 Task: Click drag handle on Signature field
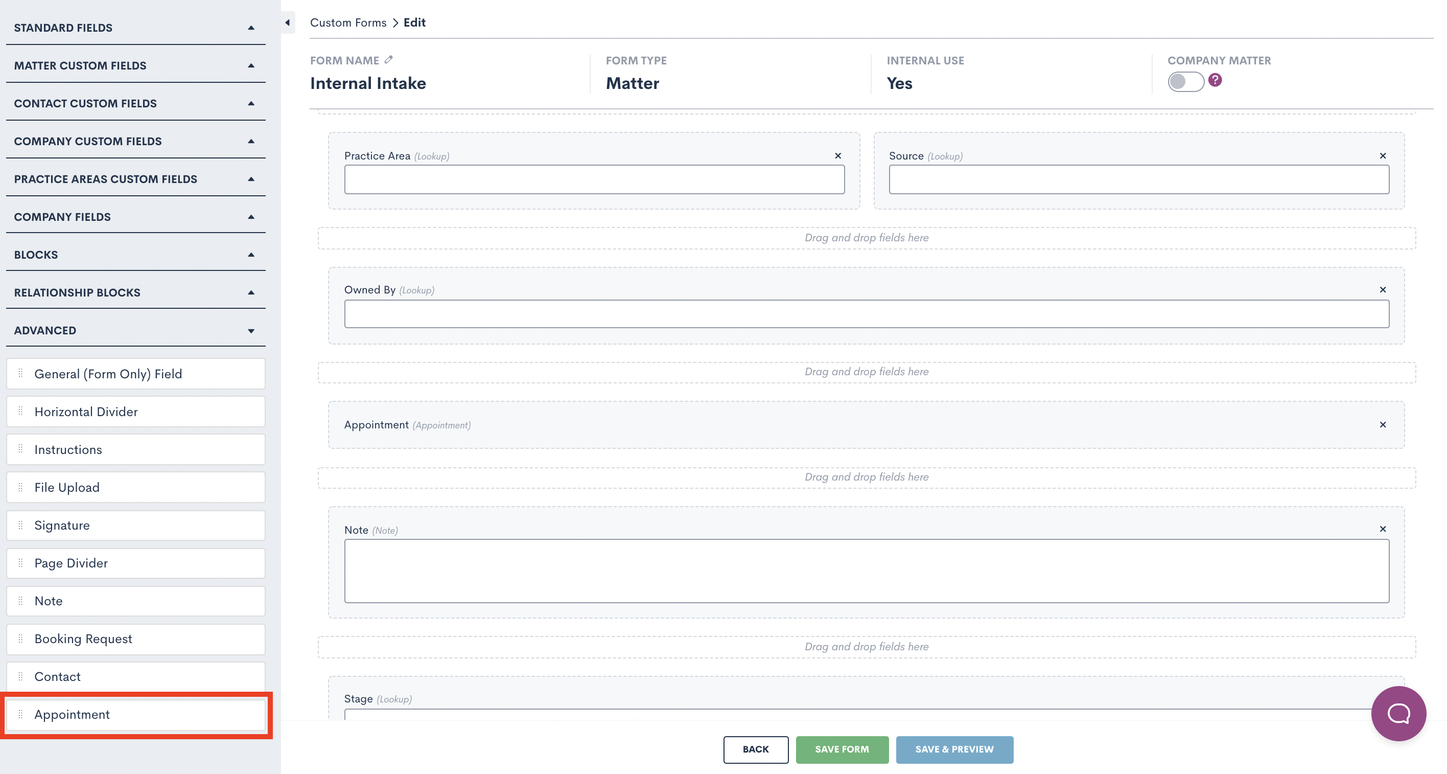point(21,525)
